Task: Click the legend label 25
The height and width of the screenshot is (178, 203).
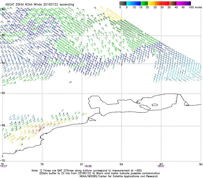Action: (x=155, y=7)
